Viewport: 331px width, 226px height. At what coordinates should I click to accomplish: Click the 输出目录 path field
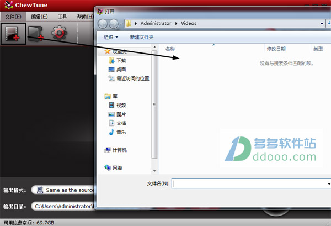coord(63,206)
